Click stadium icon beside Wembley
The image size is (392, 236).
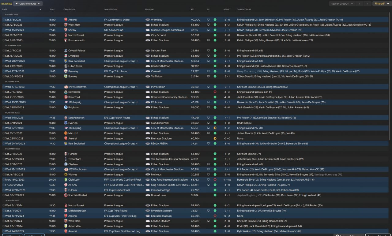(x=148, y=20)
